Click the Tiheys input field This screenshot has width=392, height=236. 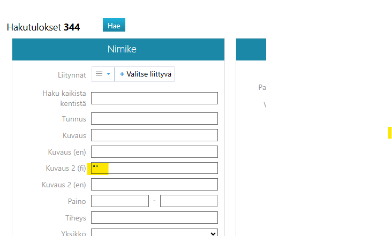click(x=155, y=217)
